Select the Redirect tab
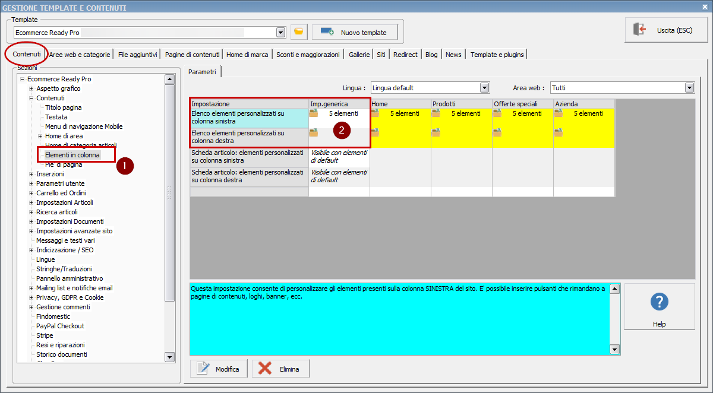The width and height of the screenshot is (713, 393). click(x=405, y=55)
